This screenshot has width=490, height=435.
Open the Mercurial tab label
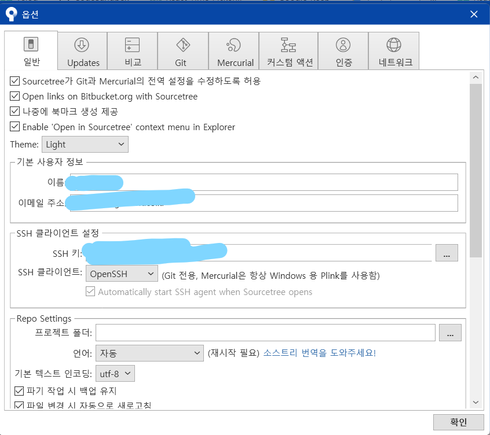coord(235,62)
